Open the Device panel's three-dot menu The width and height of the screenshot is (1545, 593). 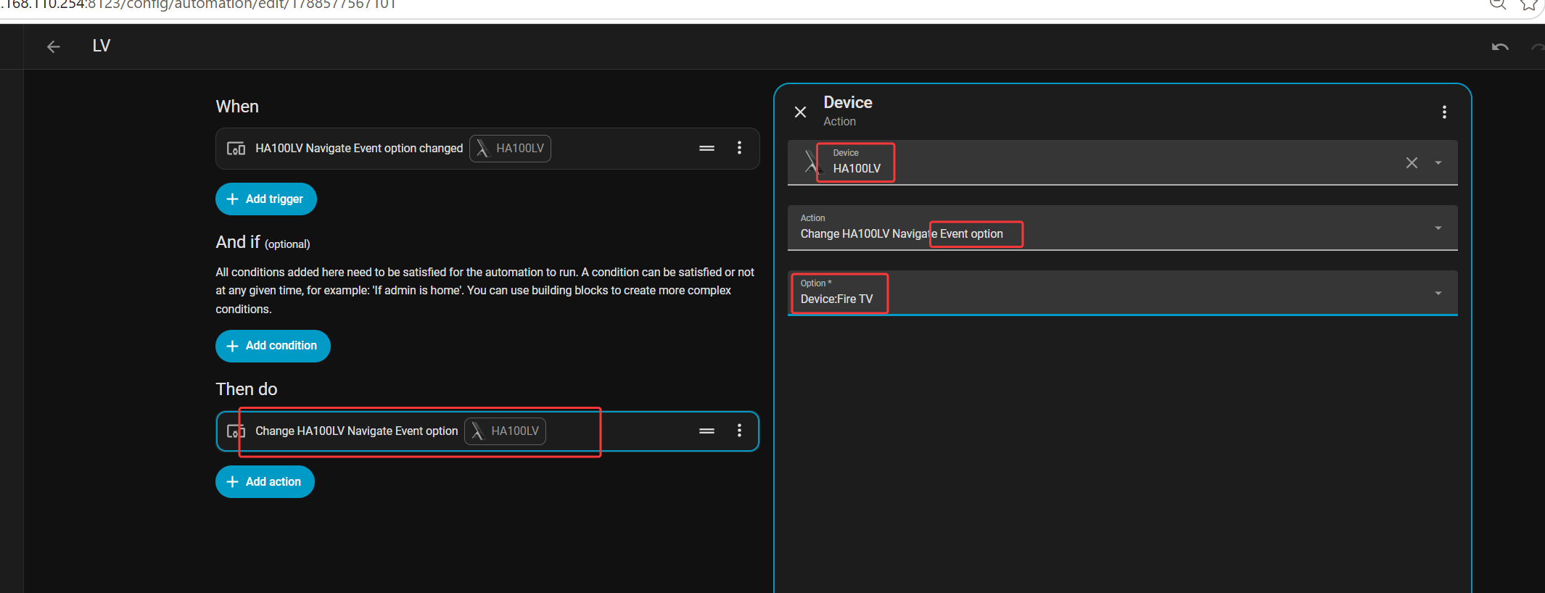pos(1444,112)
